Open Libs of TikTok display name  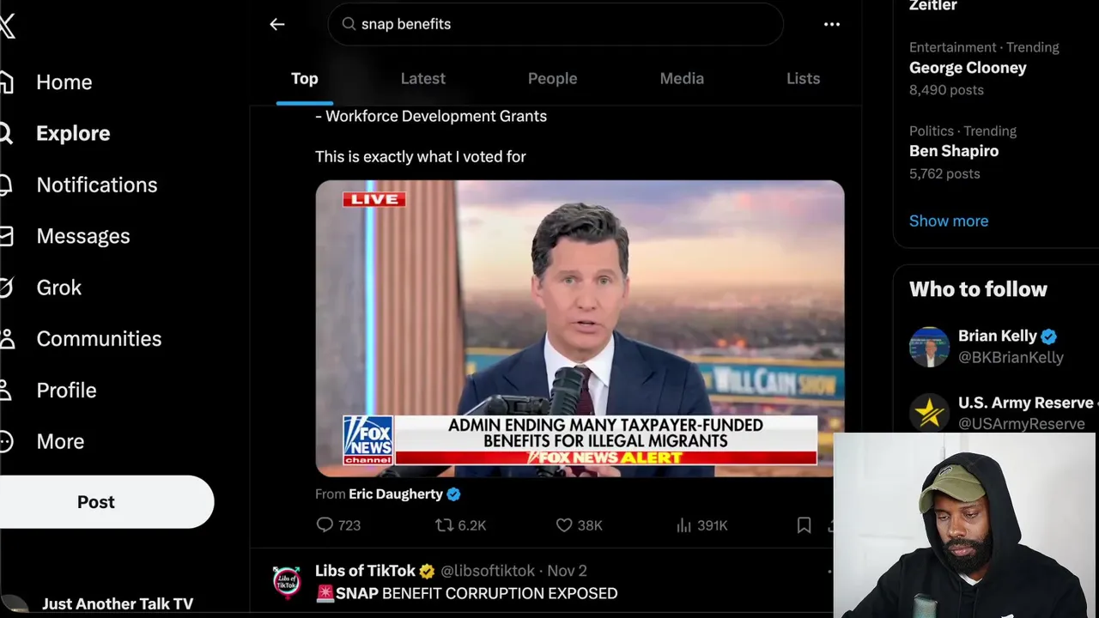365,571
